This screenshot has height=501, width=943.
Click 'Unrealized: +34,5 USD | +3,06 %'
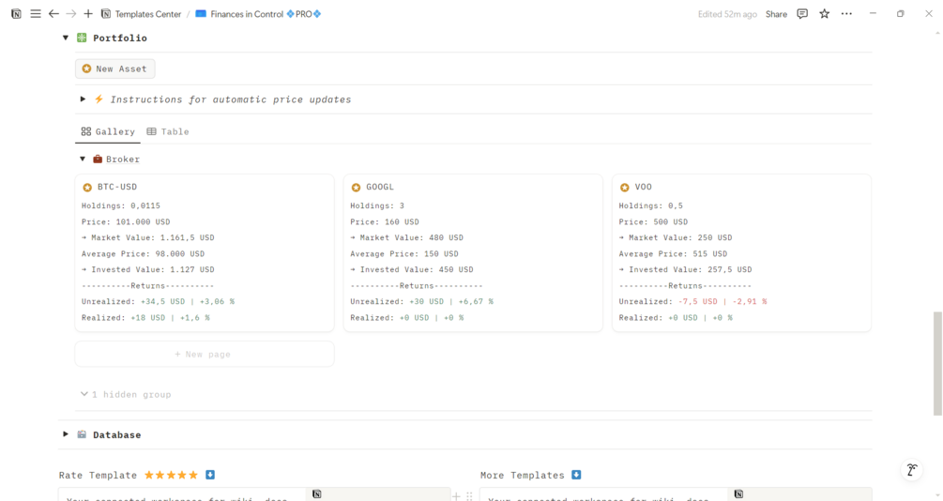click(x=159, y=301)
